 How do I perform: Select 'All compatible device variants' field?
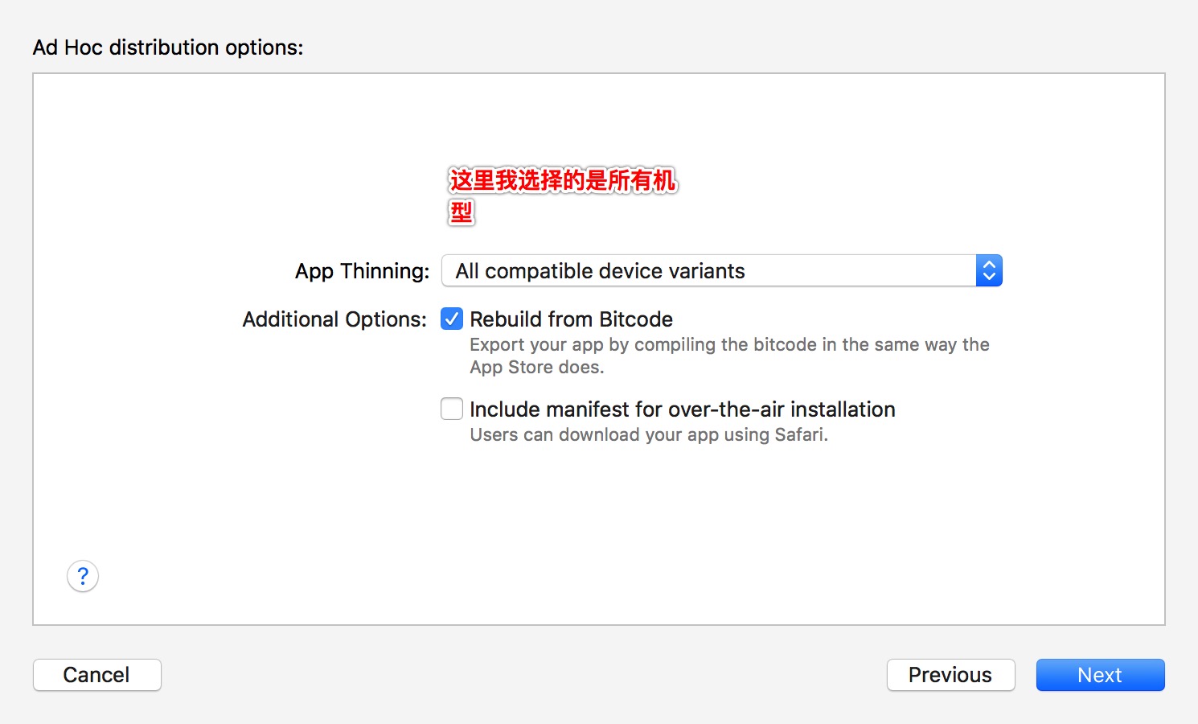pyautogui.click(x=722, y=270)
